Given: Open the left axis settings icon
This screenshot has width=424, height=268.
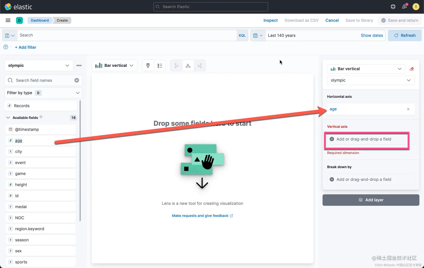Looking at the screenshot, I should [176, 66].
